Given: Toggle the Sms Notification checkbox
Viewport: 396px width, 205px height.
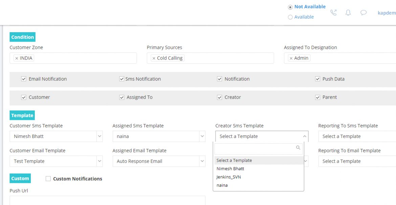Looking at the screenshot, I should click(x=122, y=79).
